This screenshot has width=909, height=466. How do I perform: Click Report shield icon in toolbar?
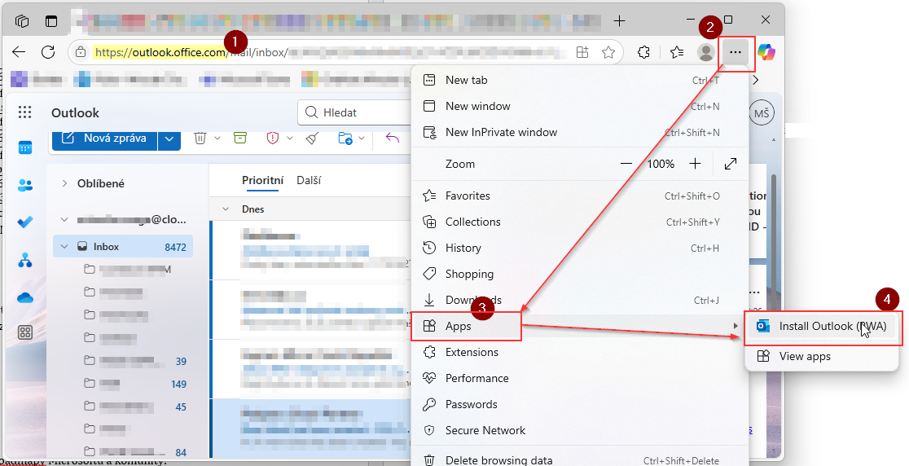click(x=273, y=138)
